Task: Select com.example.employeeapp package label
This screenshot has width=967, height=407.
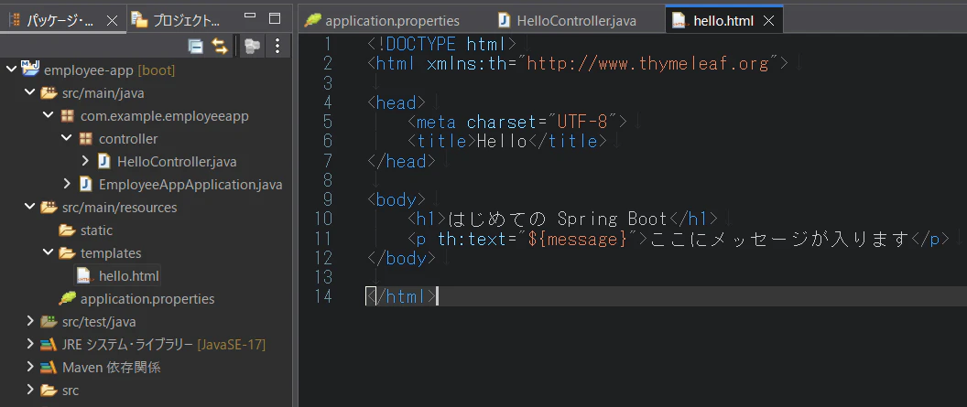Action: tap(165, 116)
